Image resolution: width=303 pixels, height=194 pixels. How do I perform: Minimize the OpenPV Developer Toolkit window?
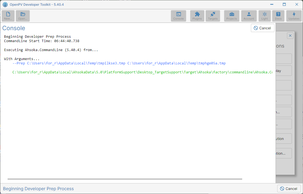(x=272, y=4)
